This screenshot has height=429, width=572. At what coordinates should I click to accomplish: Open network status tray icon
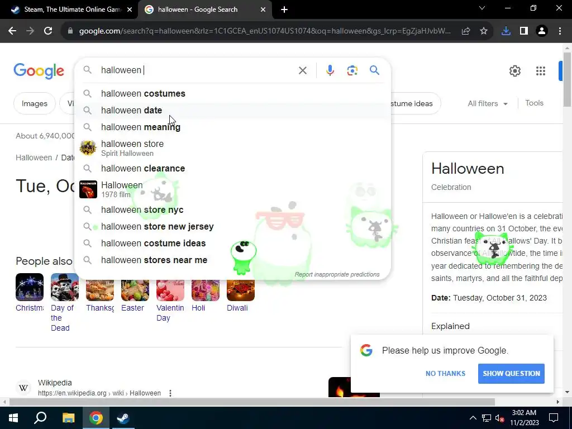[x=487, y=418]
